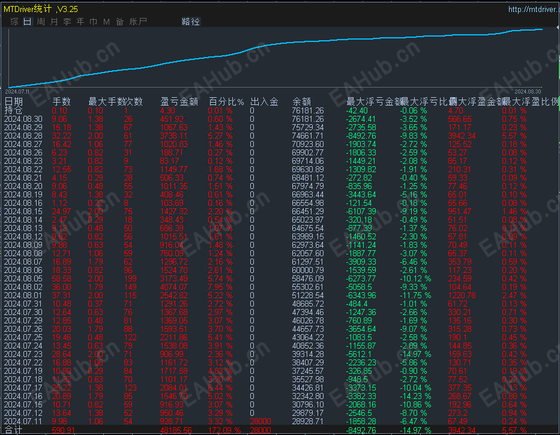Click profit value 3738.11
The width and height of the screenshot is (560, 435).
(173, 136)
